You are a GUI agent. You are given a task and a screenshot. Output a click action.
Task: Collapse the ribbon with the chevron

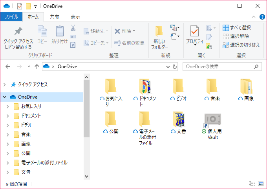tap(254, 17)
